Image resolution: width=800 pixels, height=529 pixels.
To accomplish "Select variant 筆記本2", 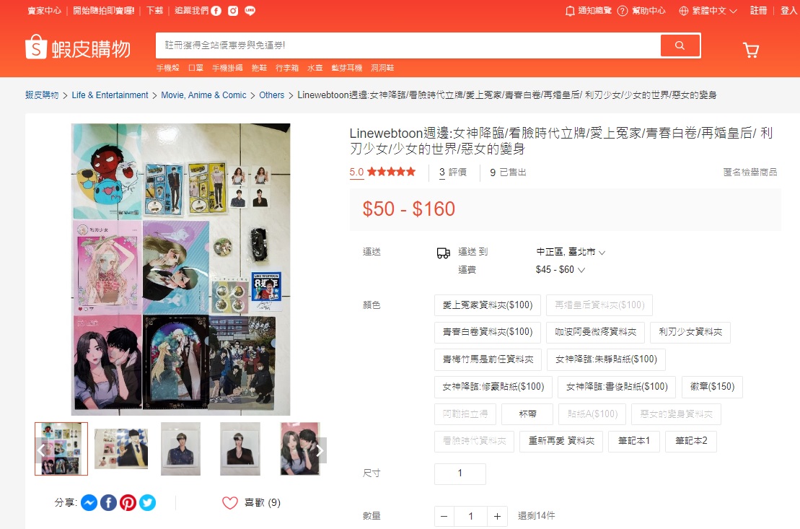I will point(691,441).
